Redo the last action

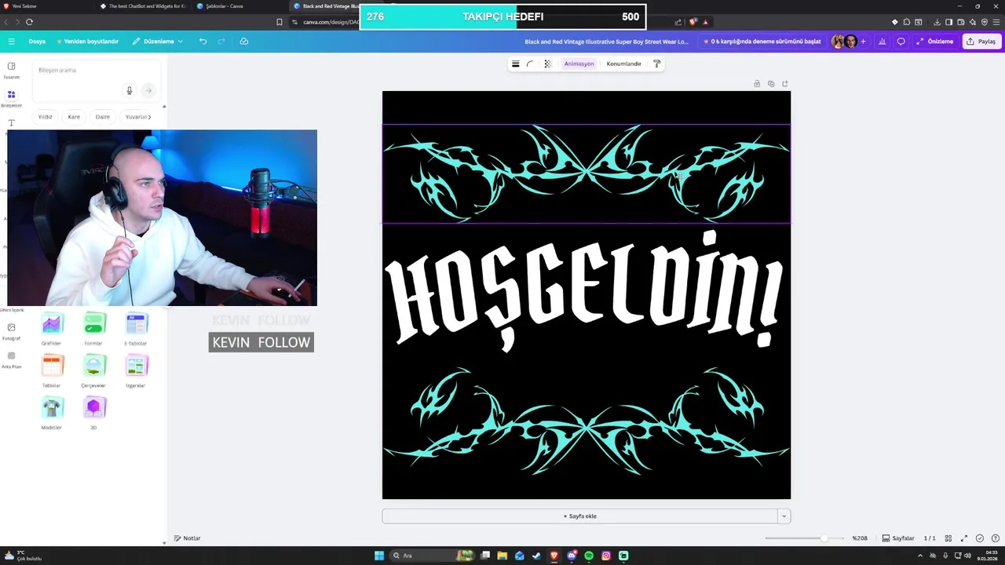(x=221, y=42)
